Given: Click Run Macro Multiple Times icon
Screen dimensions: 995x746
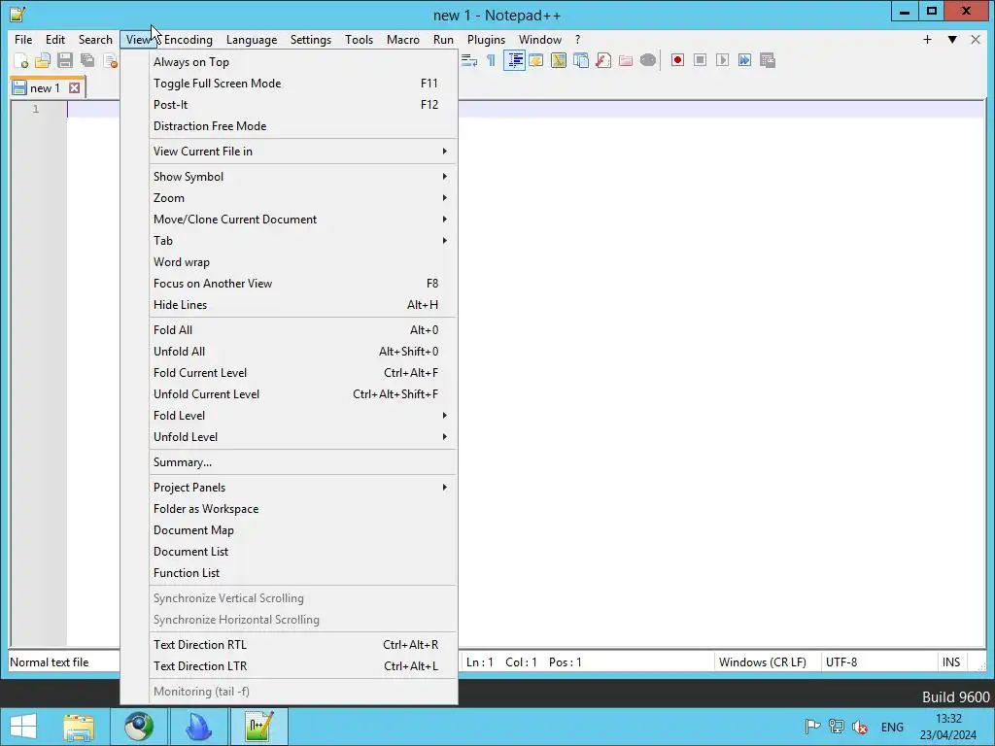Looking at the screenshot, I should click(745, 60).
